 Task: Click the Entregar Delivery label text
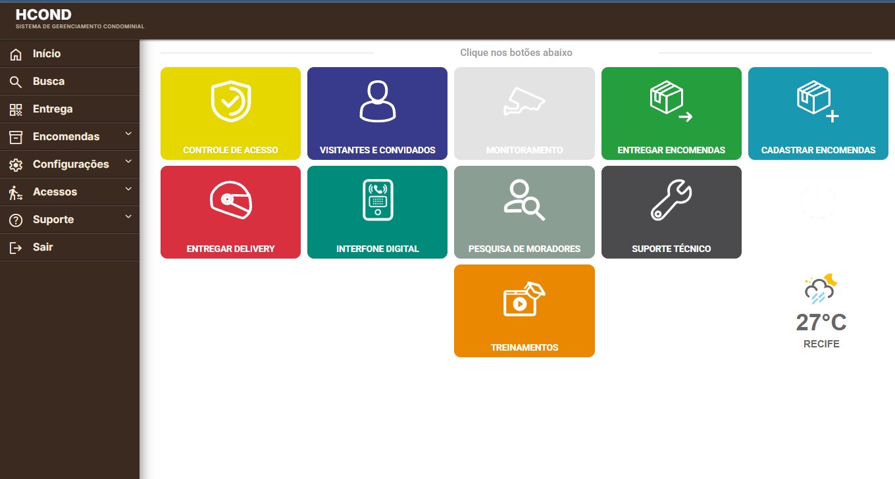(230, 249)
